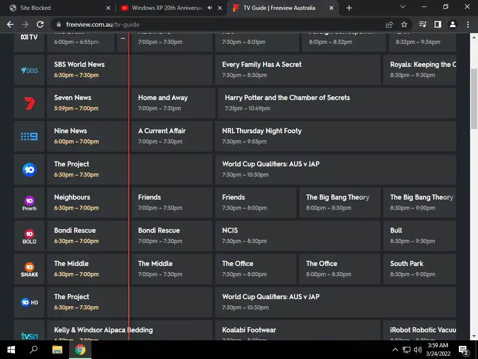Show hidden system tray icons
Screen dimensions: 478x359
[x=395, y=350]
